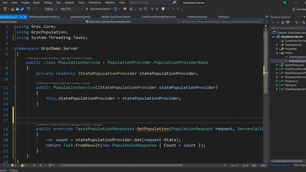Image resolution: width=306 pixels, height=172 pixels.
Task: Select Program.cs in Solution Explorer
Action: click(291, 81)
